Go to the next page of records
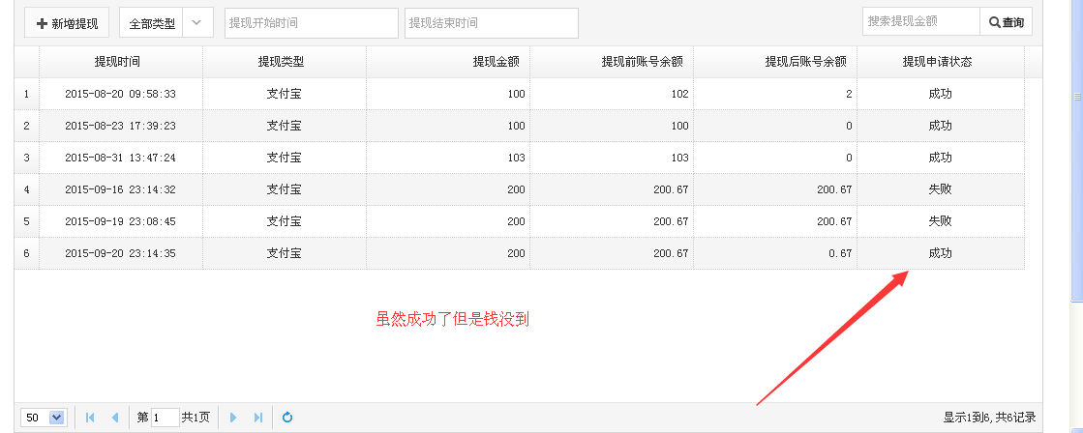Screen dimensions: 1083x433 [232, 418]
